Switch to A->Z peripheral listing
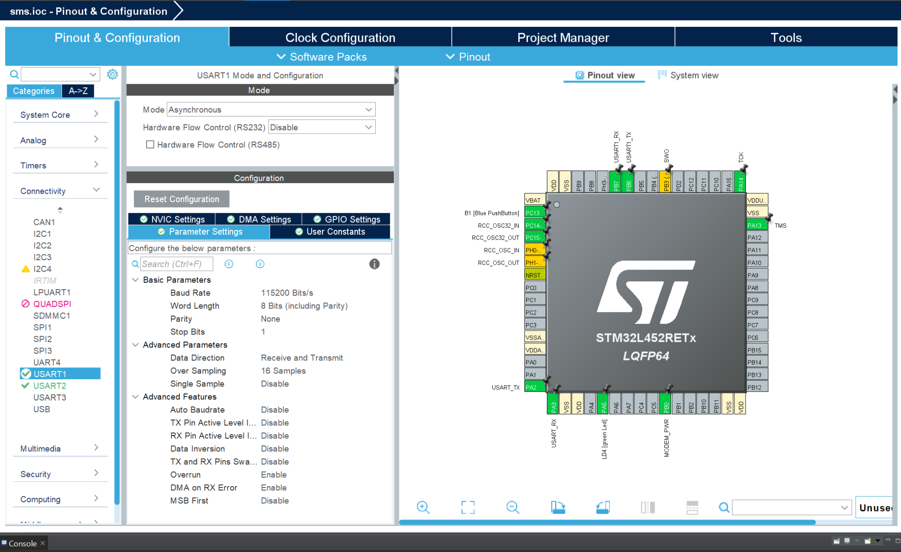The height and width of the screenshot is (552, 901). (78, 91)
